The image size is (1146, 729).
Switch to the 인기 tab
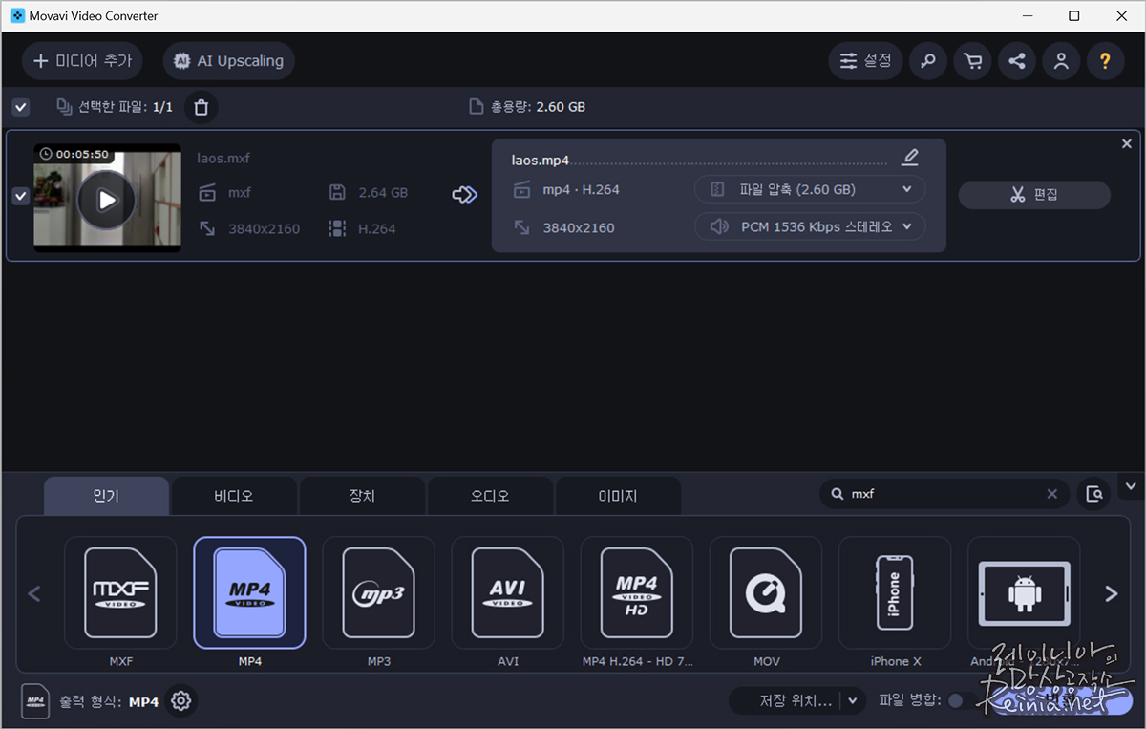[106, 496]
